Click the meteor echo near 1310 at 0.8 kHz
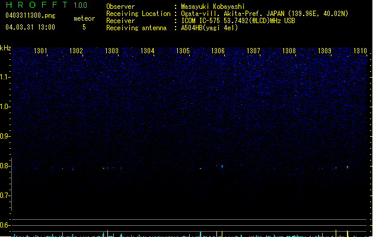This screenshot has width=373, height=237. pyautogui.click(x=348, y=167)
